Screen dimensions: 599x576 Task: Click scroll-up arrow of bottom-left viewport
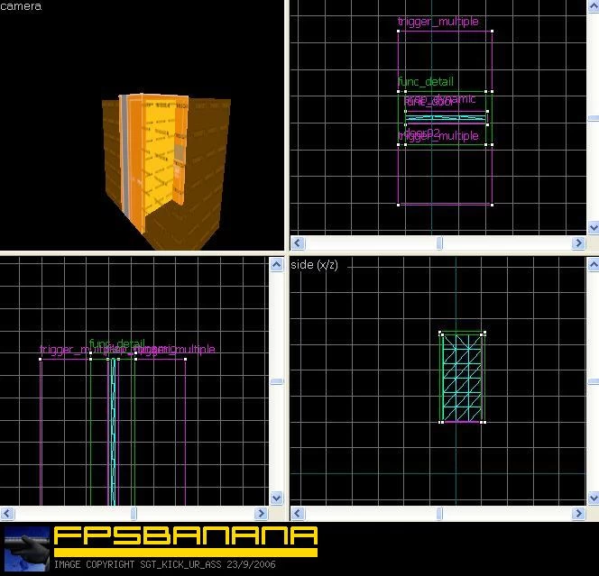pyautogui.click(x=277, y=264)
